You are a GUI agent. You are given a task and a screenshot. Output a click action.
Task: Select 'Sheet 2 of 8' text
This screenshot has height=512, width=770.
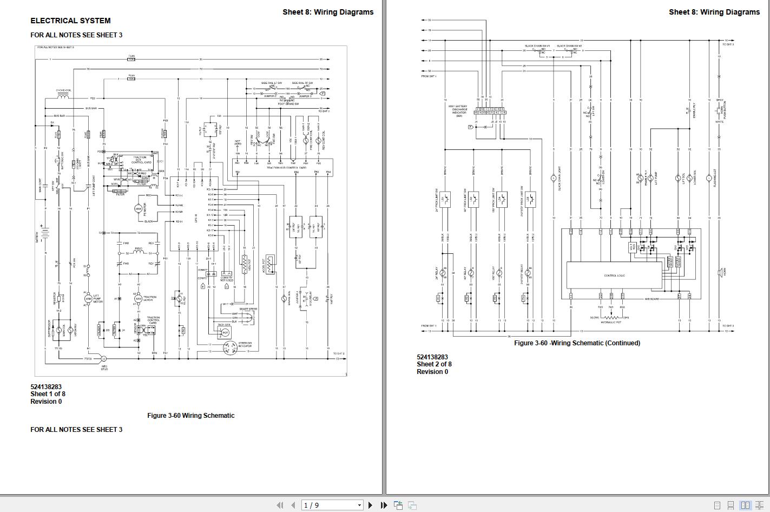(434, 364)
